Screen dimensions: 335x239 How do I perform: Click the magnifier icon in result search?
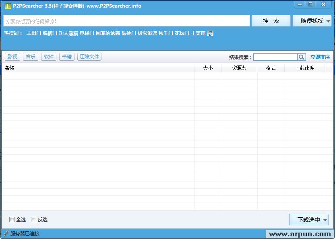click(301, 57)
